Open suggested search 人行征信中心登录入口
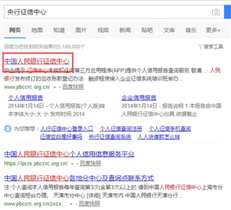 pyautogui.click(x=67, y=129)
